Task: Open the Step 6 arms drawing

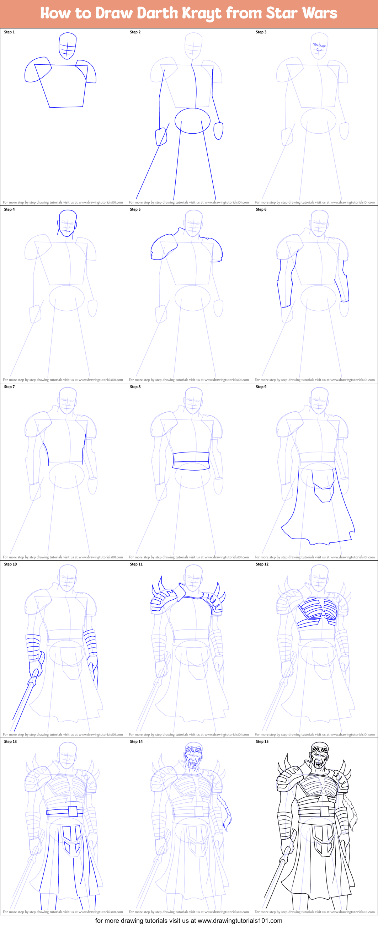Action: click(315, 293)
